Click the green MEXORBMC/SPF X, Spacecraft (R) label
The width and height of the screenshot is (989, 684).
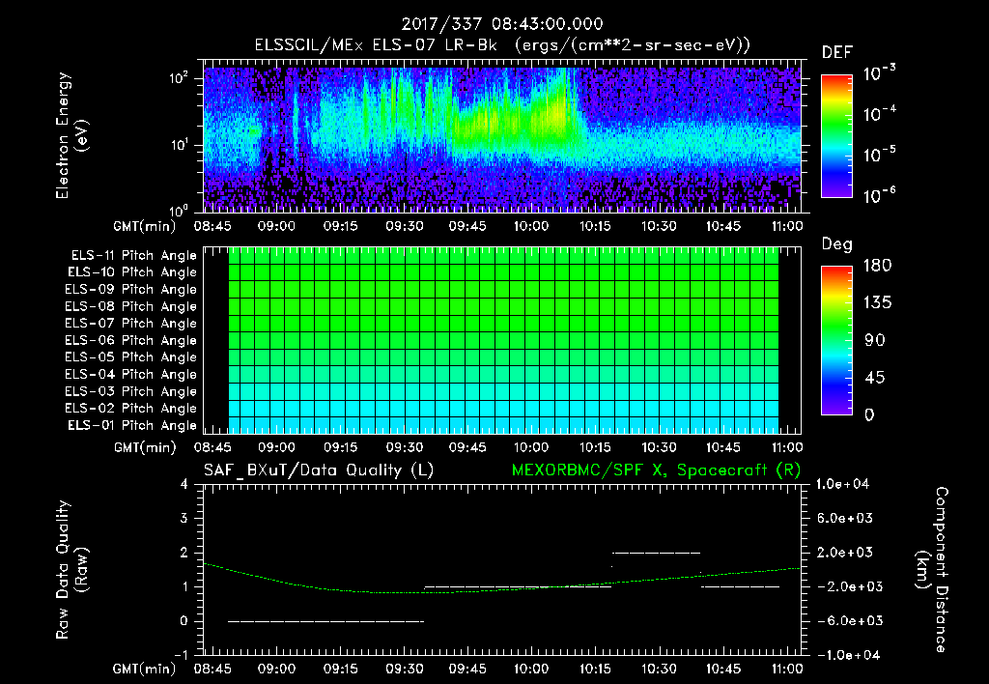(656, 470)
